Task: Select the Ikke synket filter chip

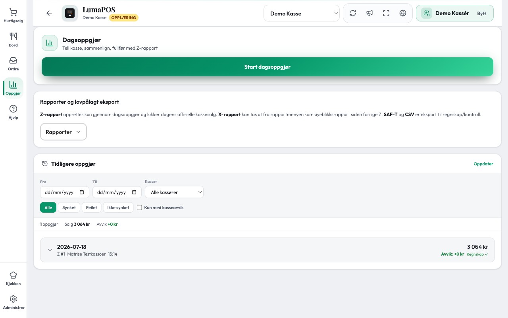Action: (x=118, y=207)
